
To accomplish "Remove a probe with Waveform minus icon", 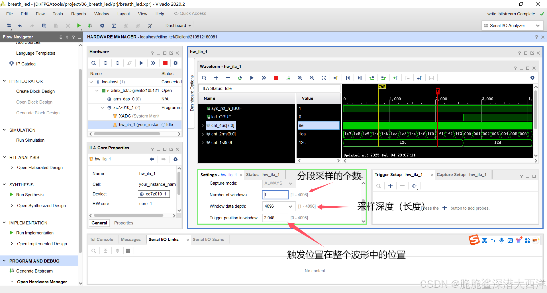I will pos(228,78).
